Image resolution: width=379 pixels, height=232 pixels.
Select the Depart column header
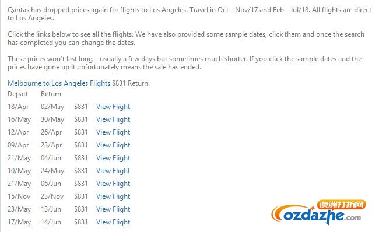tap(18, 94)
